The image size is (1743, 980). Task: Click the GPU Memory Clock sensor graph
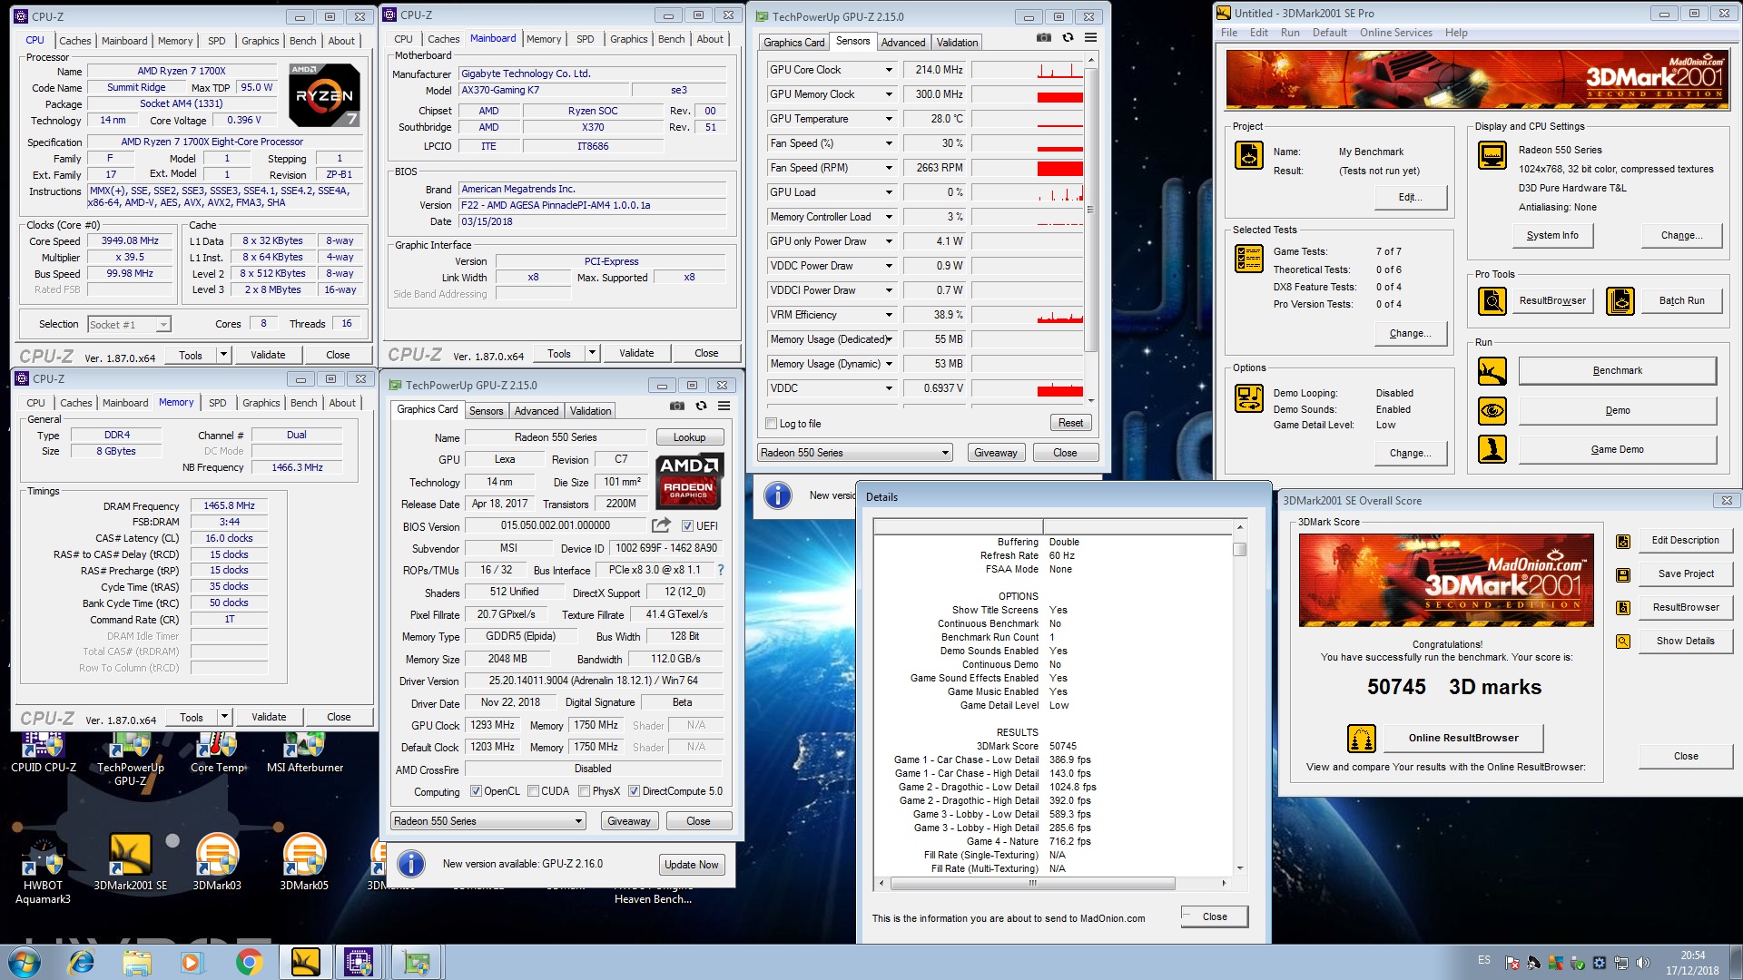1028,94
